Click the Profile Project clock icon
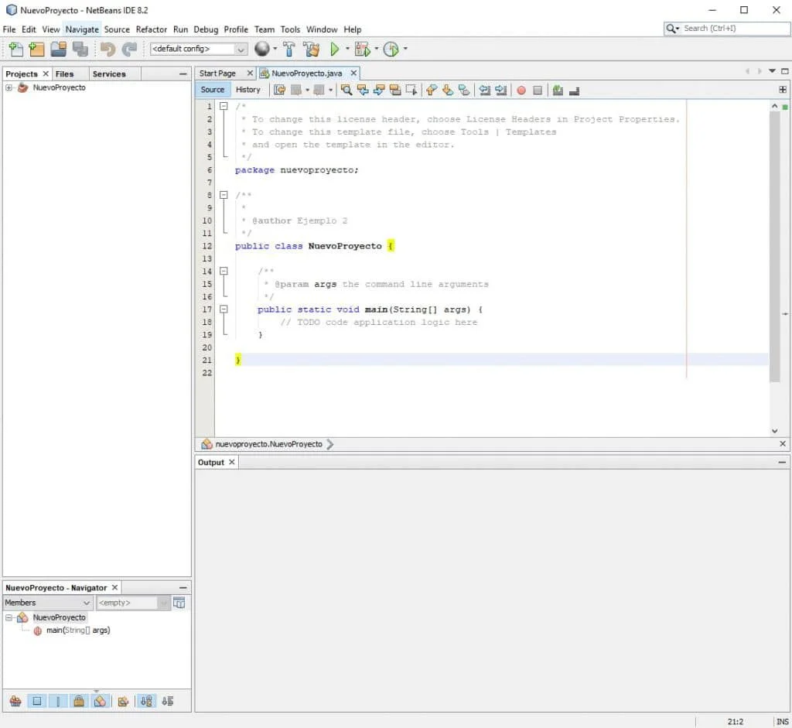Viewport: 792px width, 728px height. click(x=391, y=49)
